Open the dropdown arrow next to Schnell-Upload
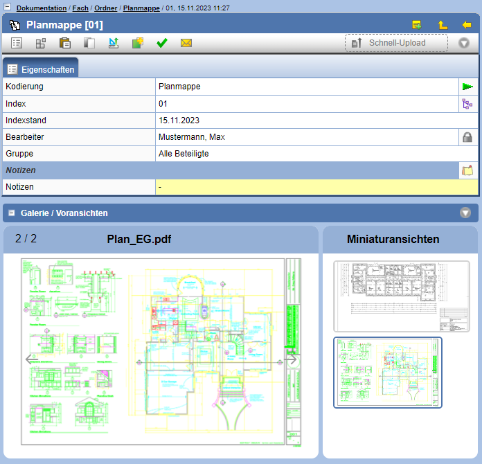Image resolution: width=482 pixels, height=464 pixels. (464, 43)
